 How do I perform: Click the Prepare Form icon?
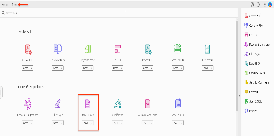click(88, 104)
